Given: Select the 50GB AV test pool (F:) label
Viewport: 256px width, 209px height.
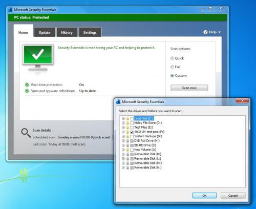Looking at the screenshot, I should tap(150, 132).
